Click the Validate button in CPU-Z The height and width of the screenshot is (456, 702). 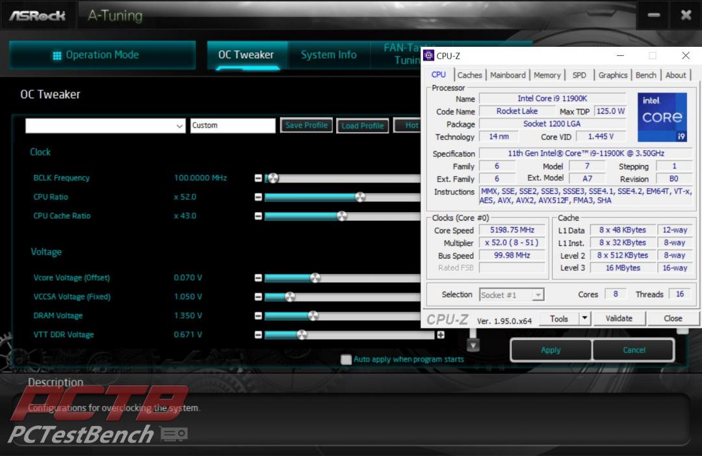619,319
